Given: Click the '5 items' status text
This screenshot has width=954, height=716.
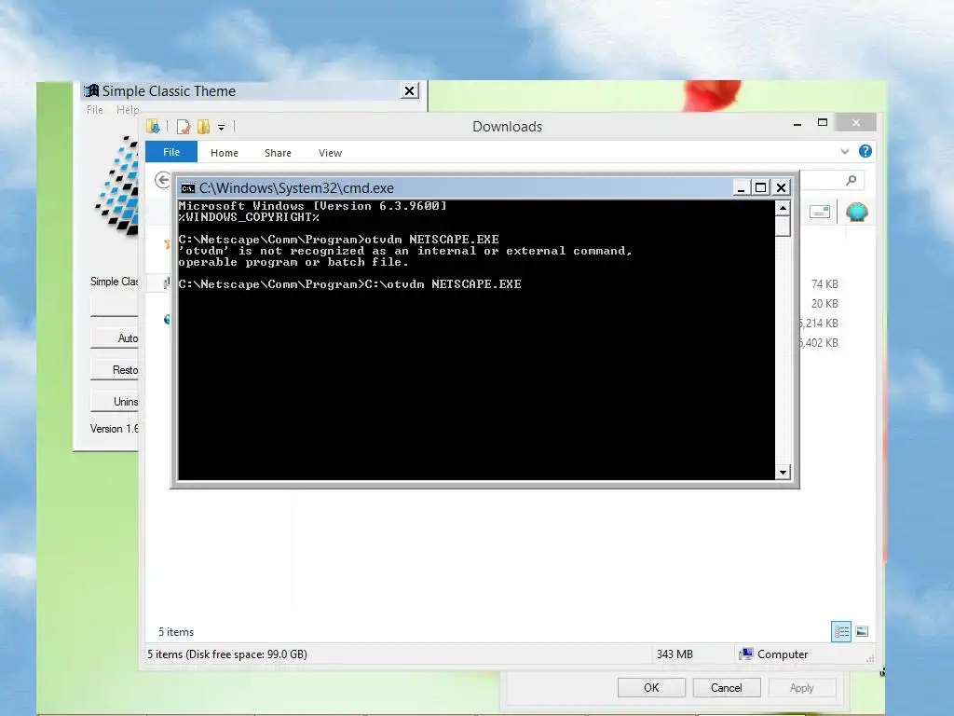Looking at the screenshot, I should [x=176, y=632].
